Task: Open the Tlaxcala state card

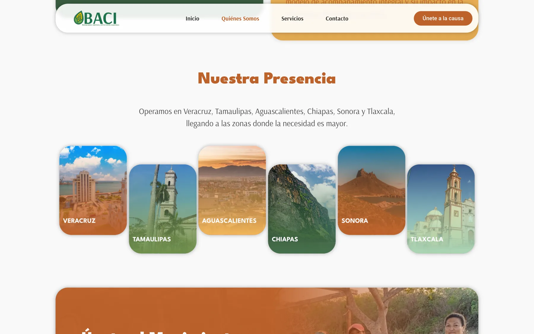Action: [x=441, y=209]
